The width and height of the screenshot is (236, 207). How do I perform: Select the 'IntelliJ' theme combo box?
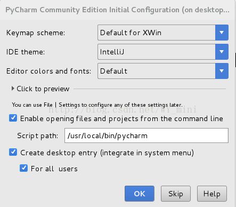(163, 52)
